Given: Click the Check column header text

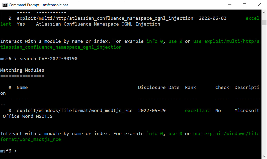Looking at the screenshot, I should point(222,87).
